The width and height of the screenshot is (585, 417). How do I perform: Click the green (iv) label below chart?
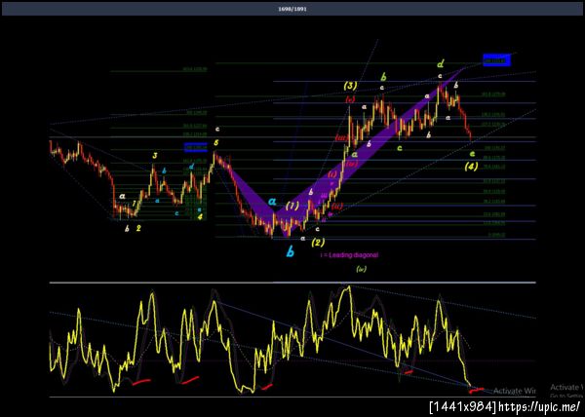(x=361, y=269)
